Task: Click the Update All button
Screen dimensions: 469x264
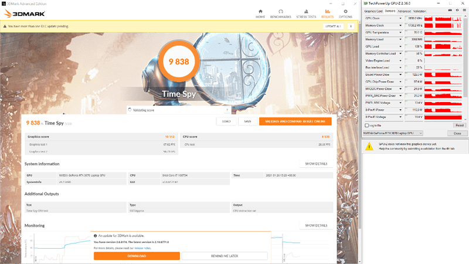Action: [333, 26]
